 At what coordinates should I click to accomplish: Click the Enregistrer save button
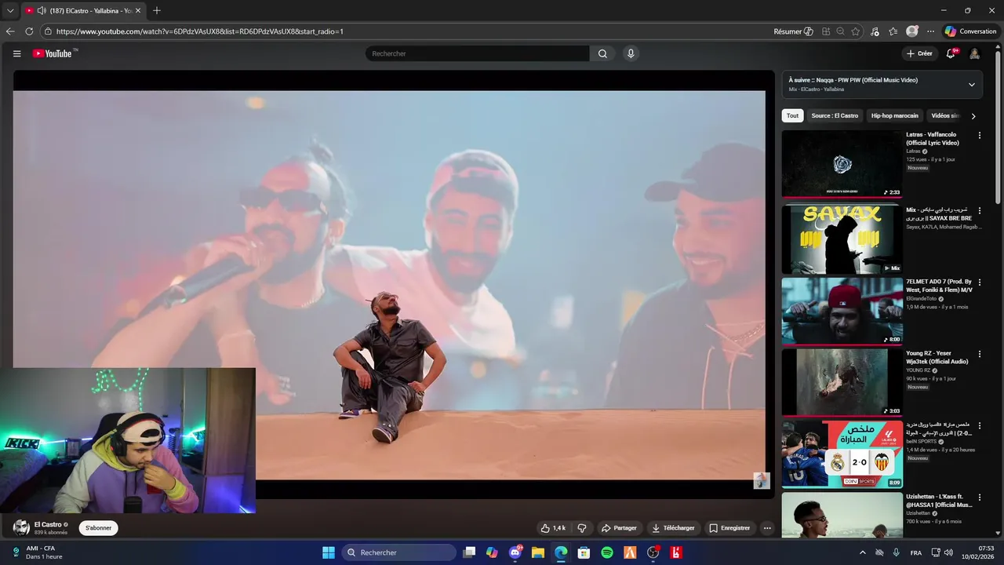point(729,528)
